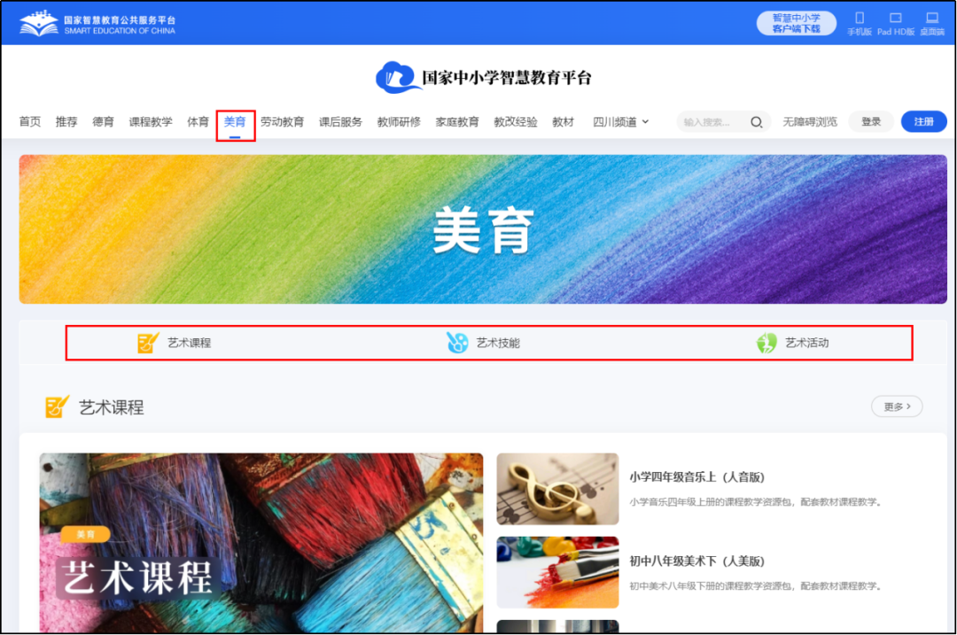Open the 小学四年级音乐上 course thumbnail
This screenshot has height=635, width=957.
click(557, 490)
